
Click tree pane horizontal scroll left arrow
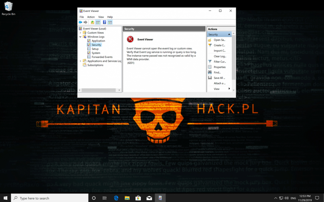(x=80, y=90)
